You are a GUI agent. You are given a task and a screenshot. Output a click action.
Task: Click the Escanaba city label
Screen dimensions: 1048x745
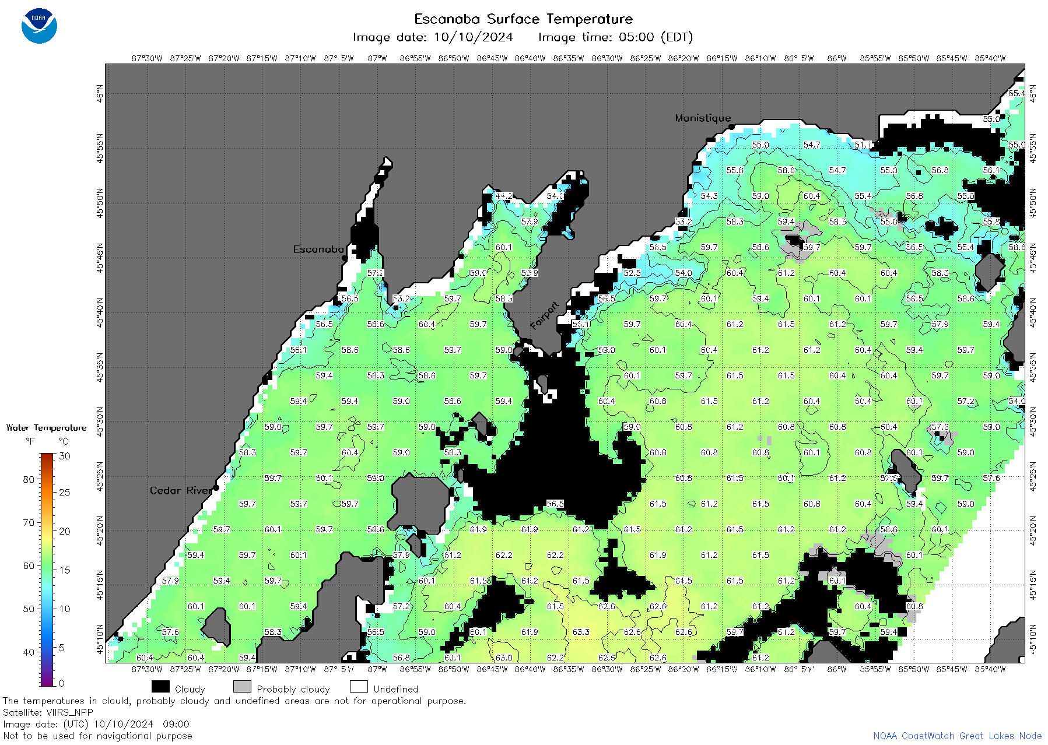coord(318,249)
